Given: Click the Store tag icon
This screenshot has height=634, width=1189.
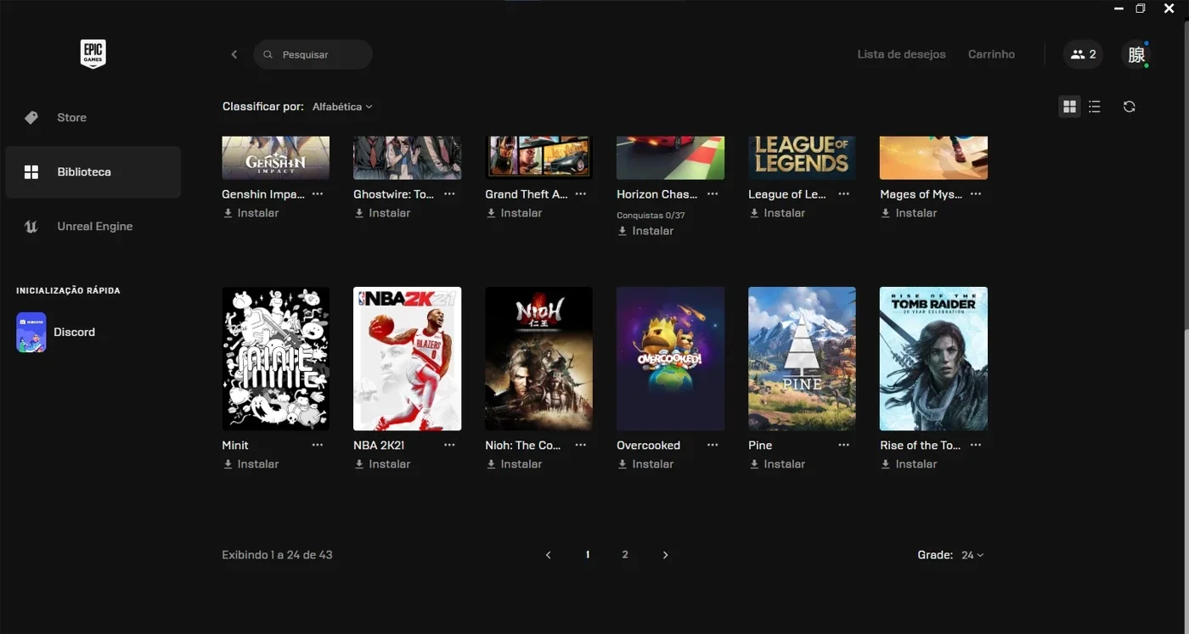Looking at the screenshot, I should coord(31,118).
